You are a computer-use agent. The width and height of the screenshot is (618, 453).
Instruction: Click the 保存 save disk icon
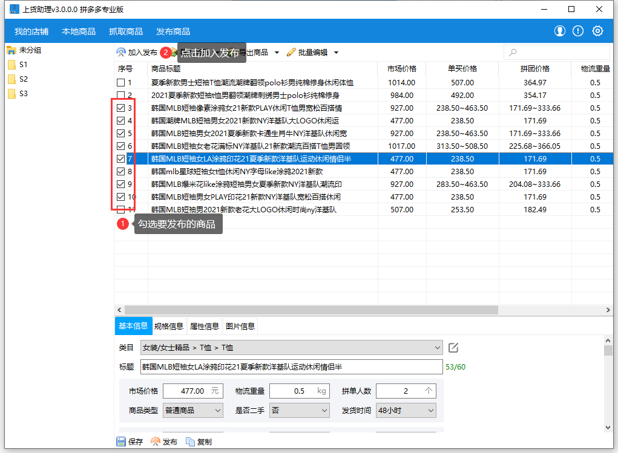(121, 442)
